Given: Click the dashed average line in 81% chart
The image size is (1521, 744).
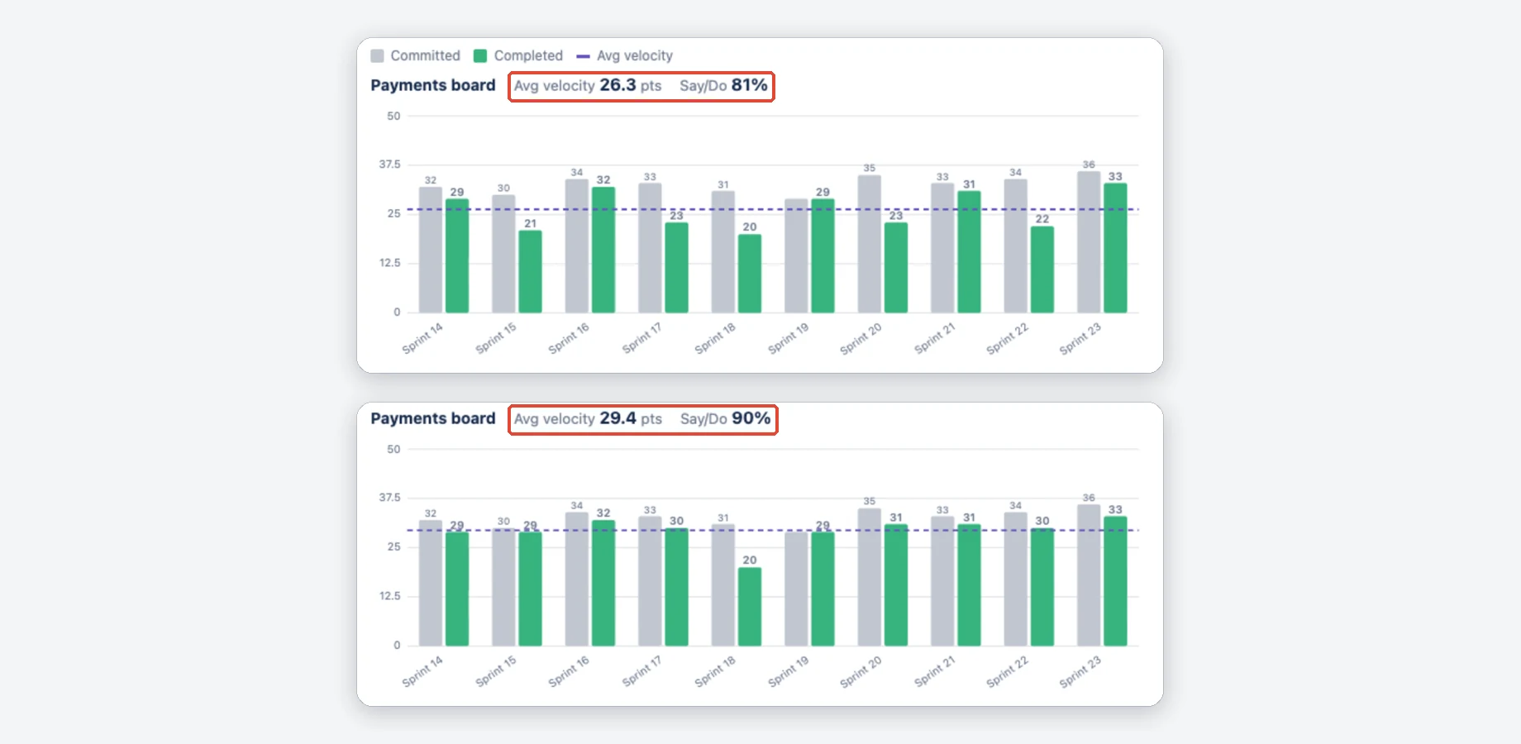Looking at the screenshot, I should (x=773, y=209).
